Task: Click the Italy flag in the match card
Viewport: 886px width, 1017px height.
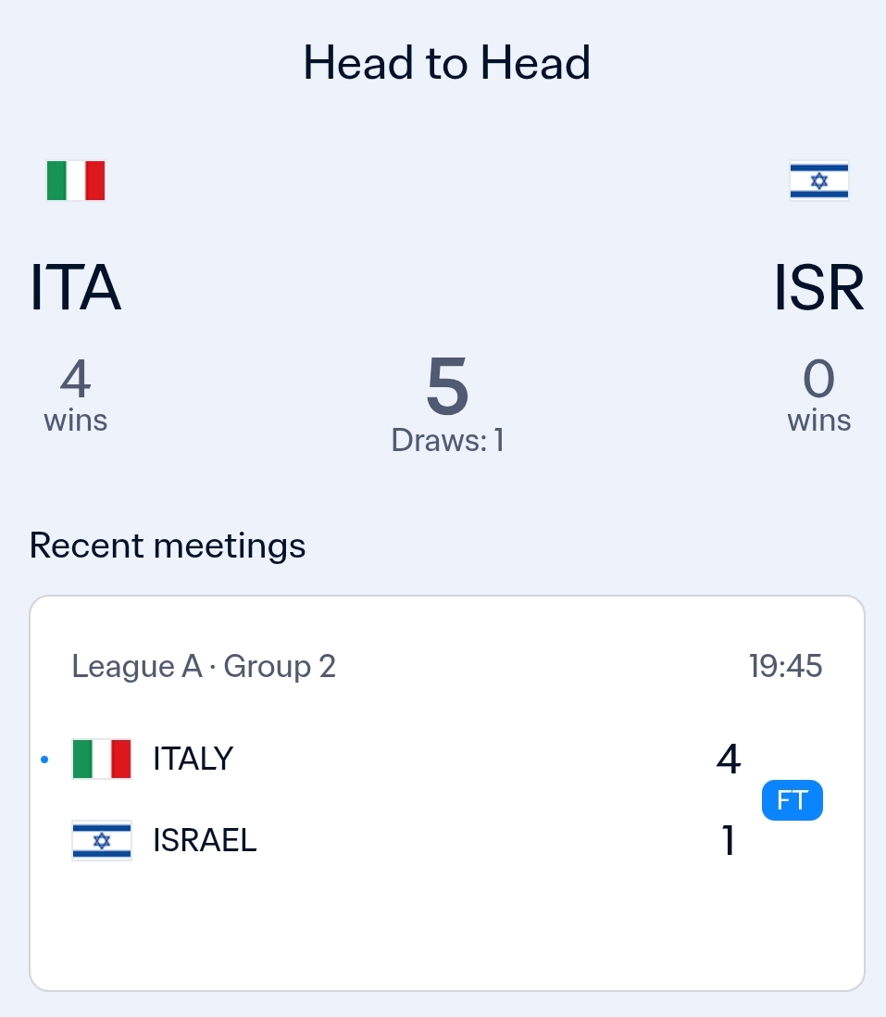Action: pos(102,759)
